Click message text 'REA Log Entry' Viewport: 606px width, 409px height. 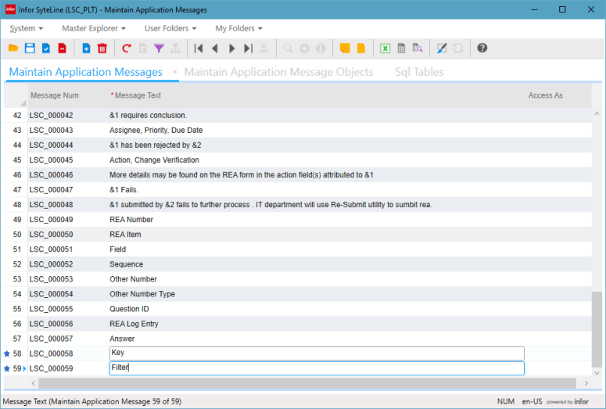pos(134,324)
